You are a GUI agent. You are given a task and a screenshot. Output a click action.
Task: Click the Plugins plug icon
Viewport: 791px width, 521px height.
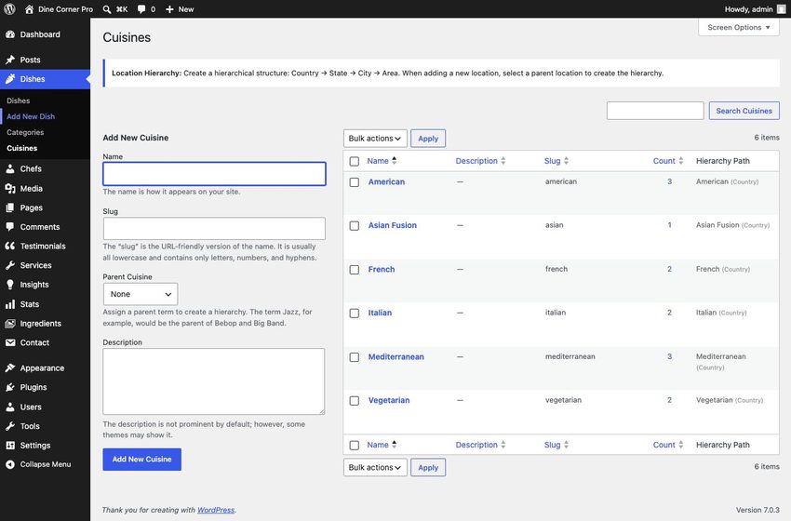10,387
